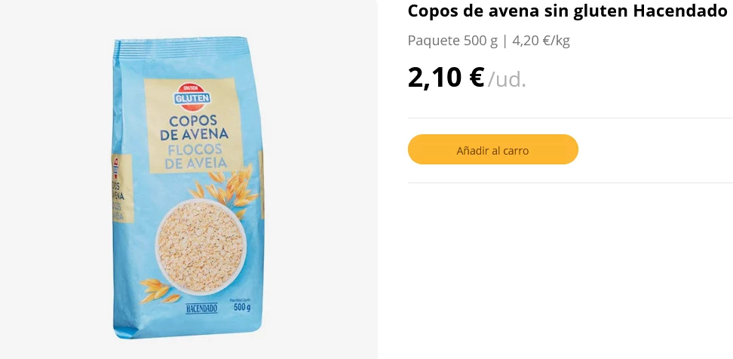The height and width of the screenshot is (359, 733).
Task: Click the 4,20 €/kg price per kilo
Action: [541, 41]
